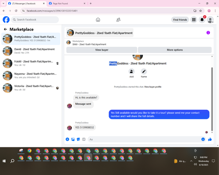Click the view site information icon
This screenshot has width=219, height=175.
point(23,11)
